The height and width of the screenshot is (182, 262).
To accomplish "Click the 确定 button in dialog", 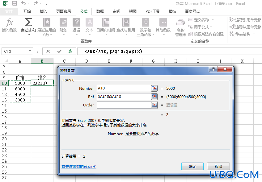I will click(x=192, y=167).
